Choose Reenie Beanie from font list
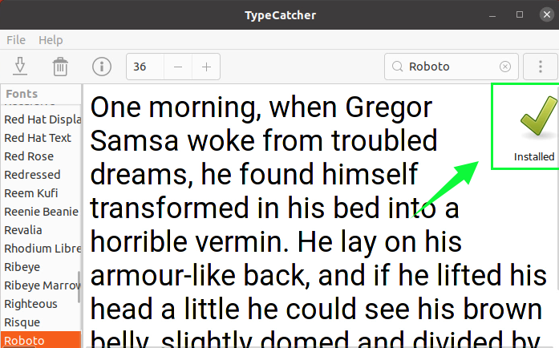Viewport: 559px width, 348px height. (x=41, y=212)
